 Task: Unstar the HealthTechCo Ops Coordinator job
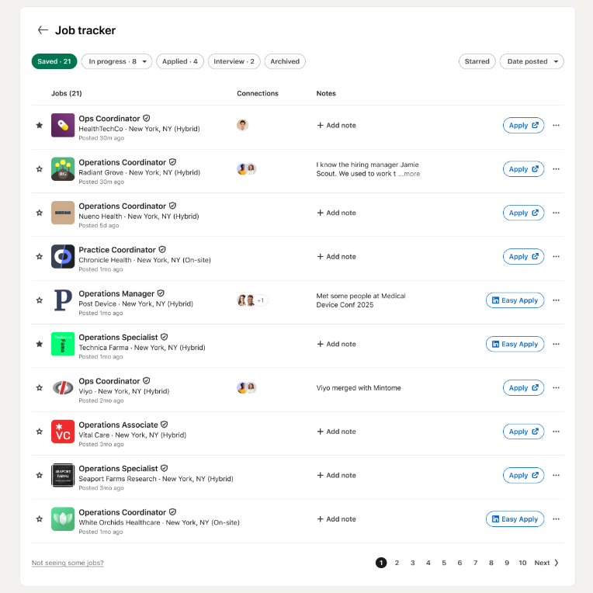(40, 125)
